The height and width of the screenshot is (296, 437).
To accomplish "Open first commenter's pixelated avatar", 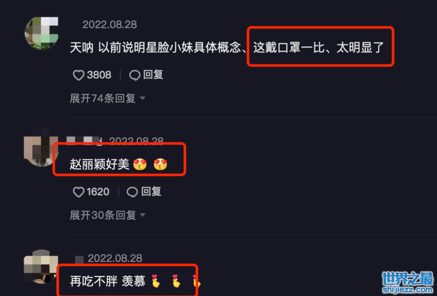I will 42,33.
